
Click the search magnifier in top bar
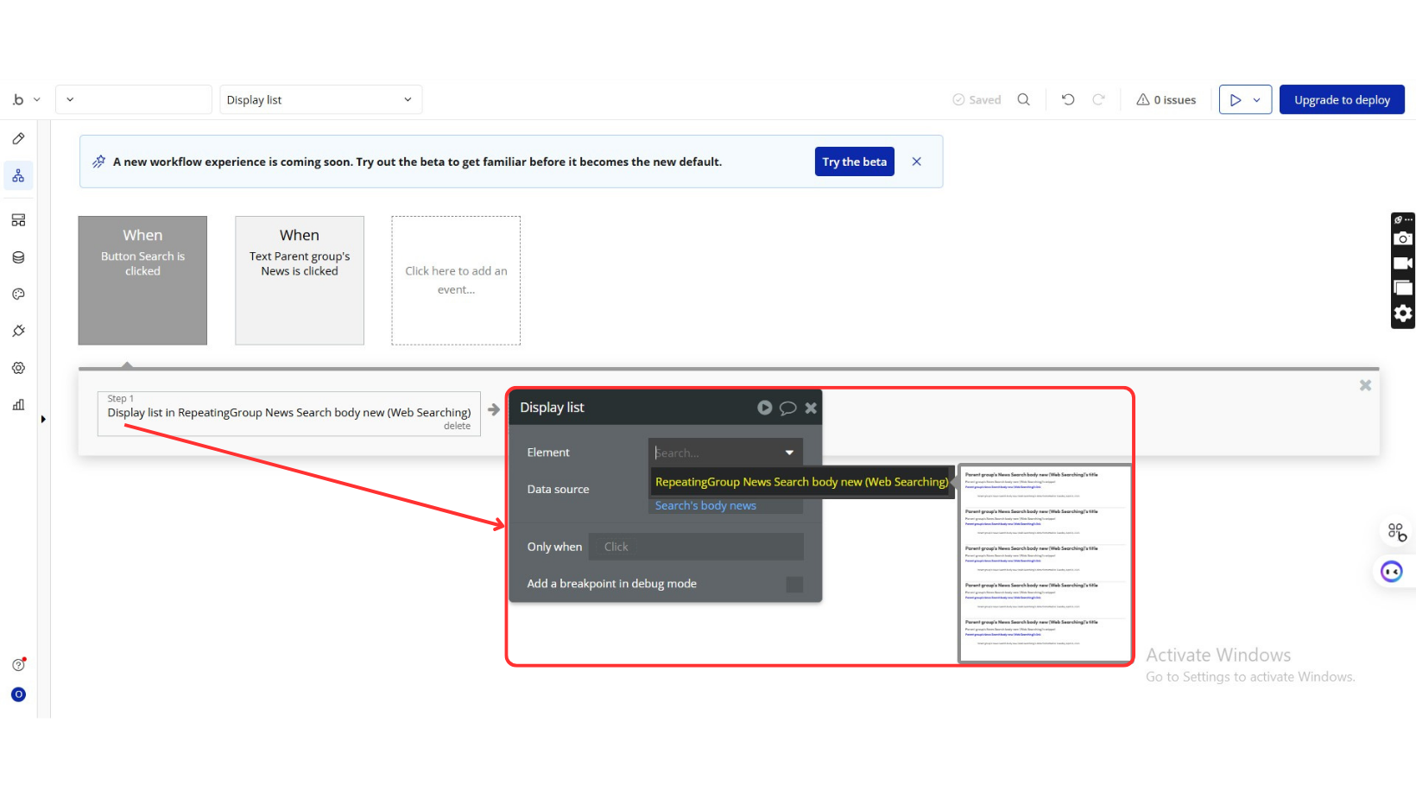pos(1023,100)
